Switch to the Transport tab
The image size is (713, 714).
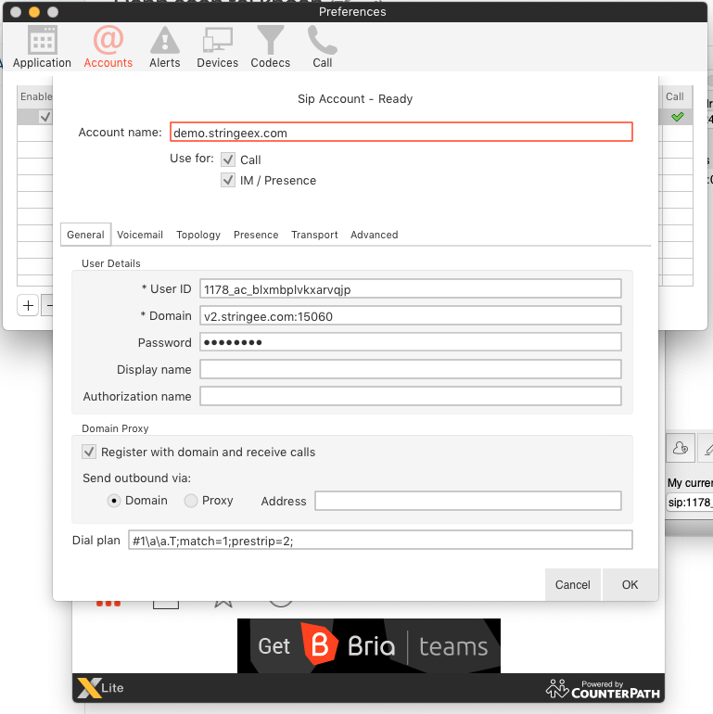pyautogui.click(x=314, y=235)
